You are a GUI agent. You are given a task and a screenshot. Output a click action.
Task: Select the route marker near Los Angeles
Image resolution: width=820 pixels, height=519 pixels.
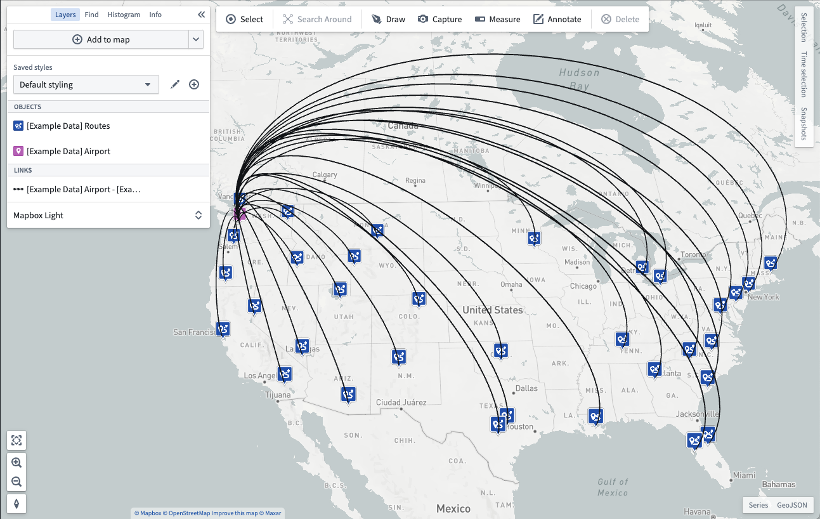coord(285,374)
